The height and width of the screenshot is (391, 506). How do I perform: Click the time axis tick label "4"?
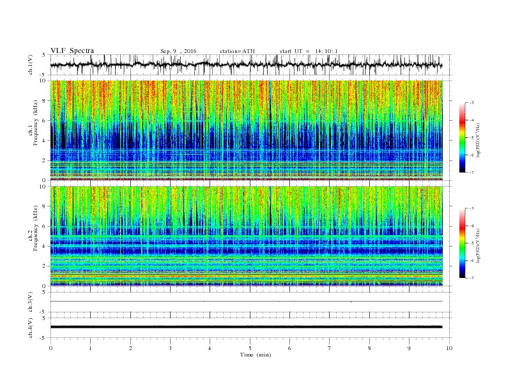coord(210,348)
